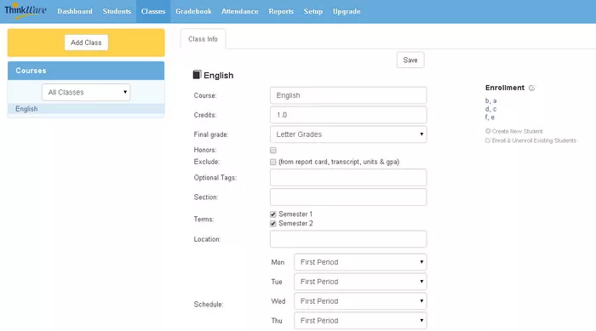Open the Mon schedule period dropdown
596x331 pixels.
click(x=360, y=262)
